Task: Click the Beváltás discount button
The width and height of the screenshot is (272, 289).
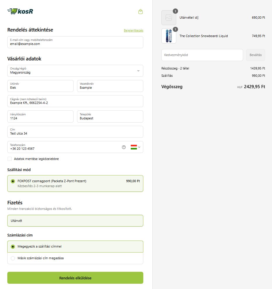Action: pos(255,55)
